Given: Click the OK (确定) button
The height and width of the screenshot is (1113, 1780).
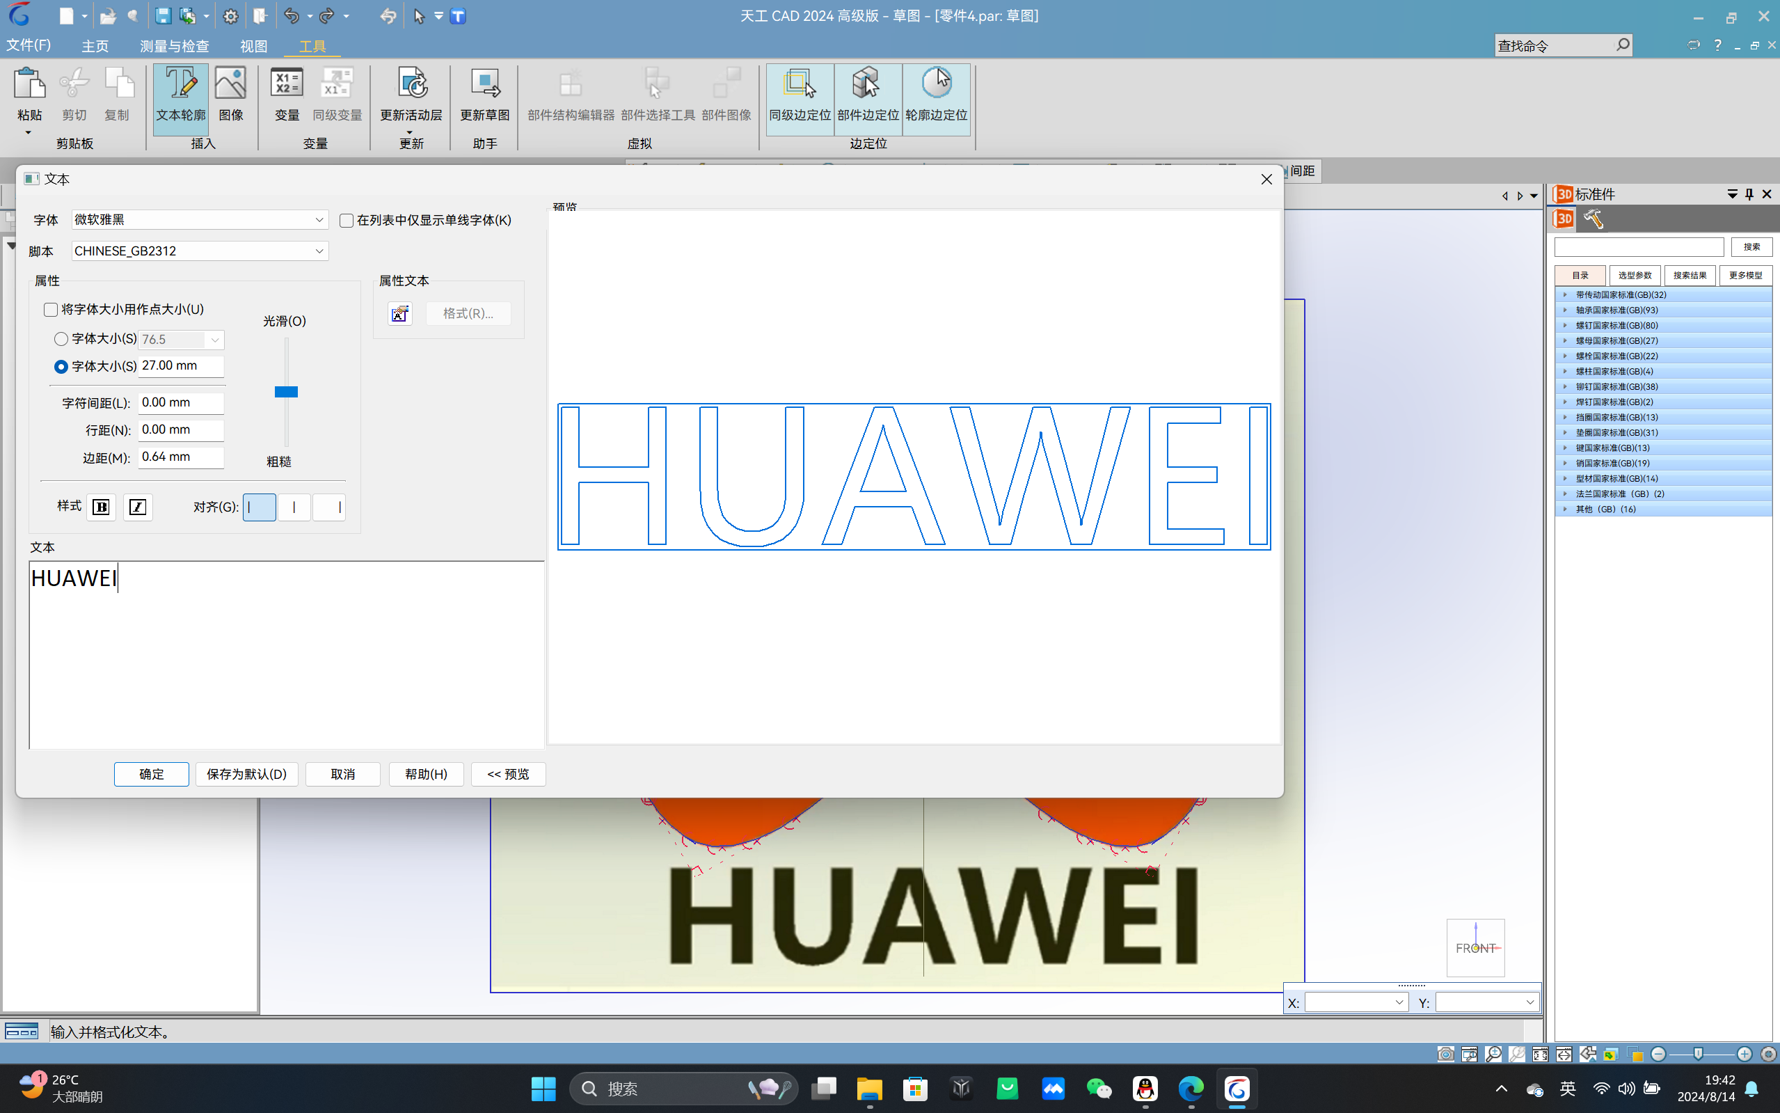Looking at the screenshot, I should click(x=152, y=773).
